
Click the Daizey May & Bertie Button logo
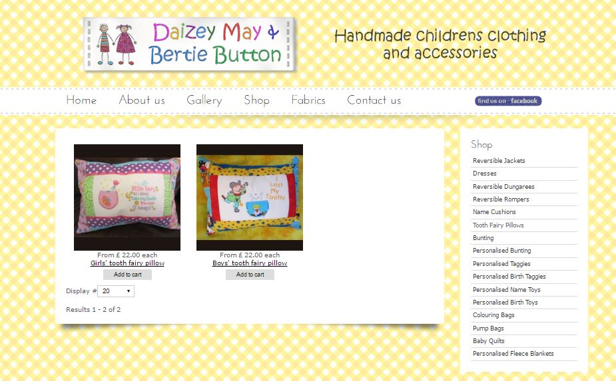pyautogui.click(x=190, y=45)
